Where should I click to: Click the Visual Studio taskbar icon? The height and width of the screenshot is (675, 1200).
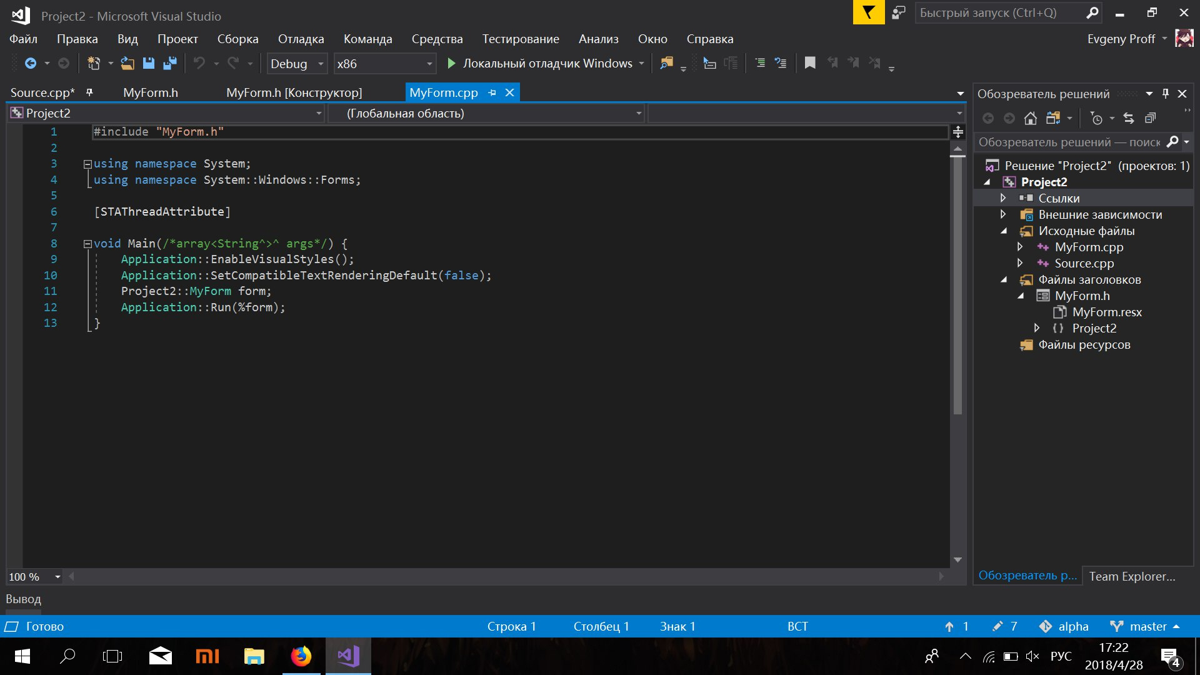348,656
